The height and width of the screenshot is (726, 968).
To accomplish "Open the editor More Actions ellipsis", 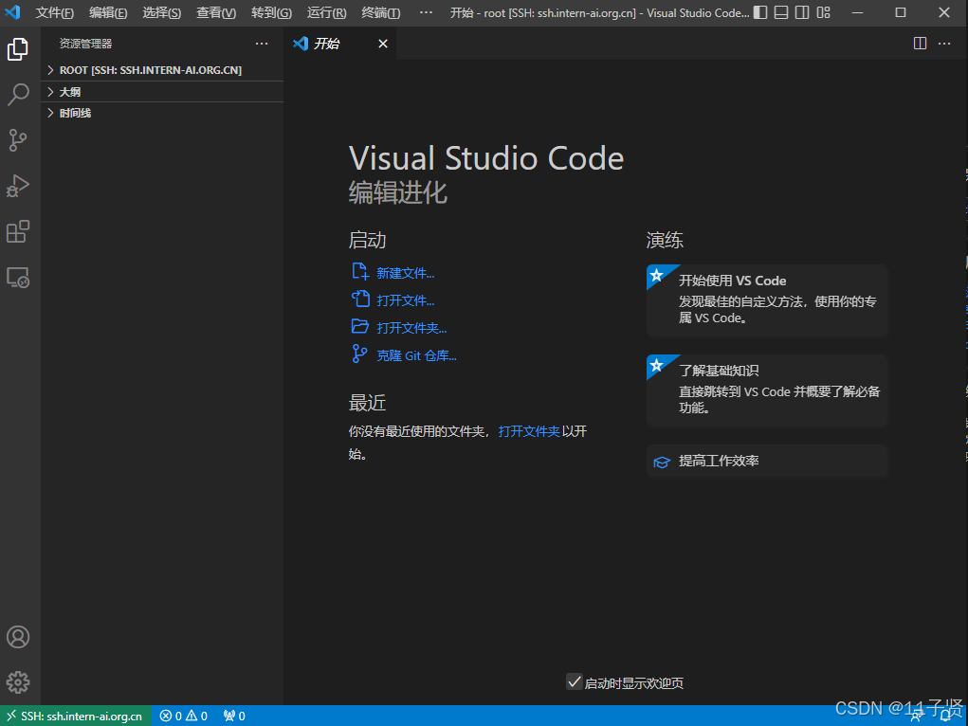I will coord(944,44).
